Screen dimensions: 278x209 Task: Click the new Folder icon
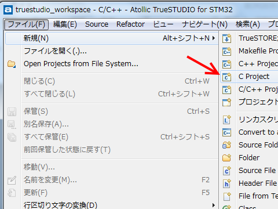[x=226, y=158]
